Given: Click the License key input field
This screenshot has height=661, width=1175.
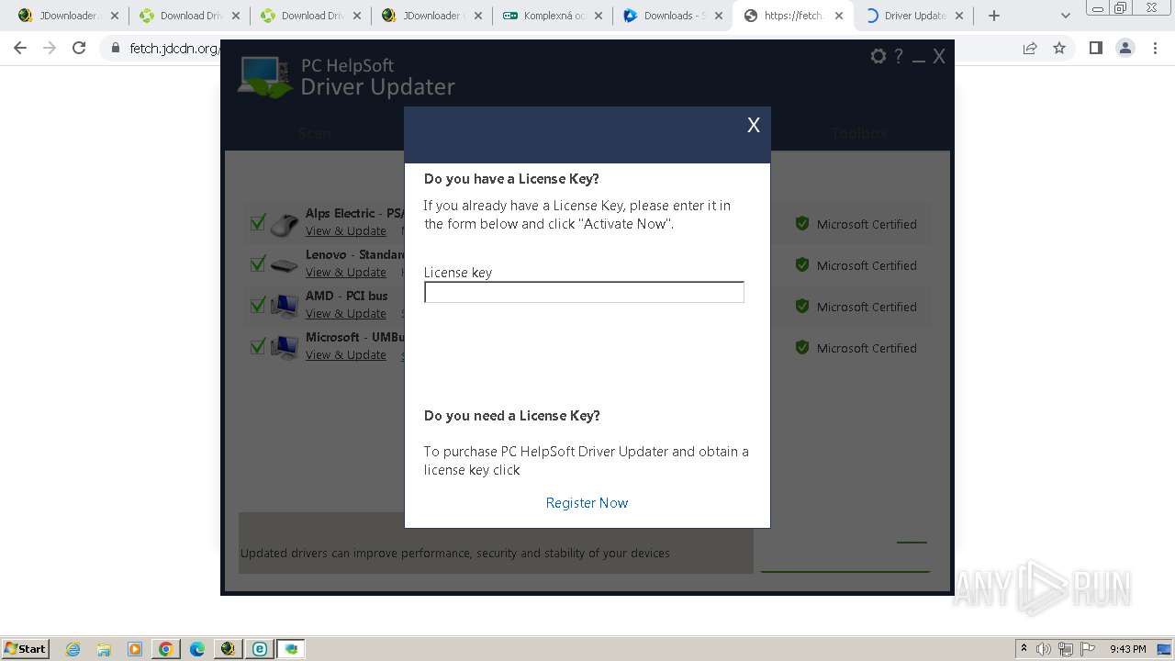Looking at the screenshot, I should point(584,292).
